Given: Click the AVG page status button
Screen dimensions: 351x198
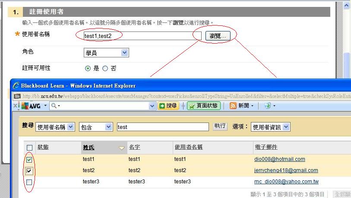Looking at the screenshot, I should [204, 106].
